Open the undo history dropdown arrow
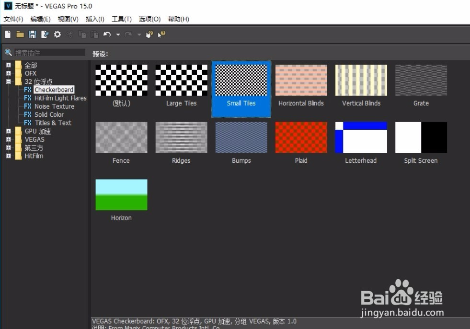The image size is (470, 329). (118, 35)
